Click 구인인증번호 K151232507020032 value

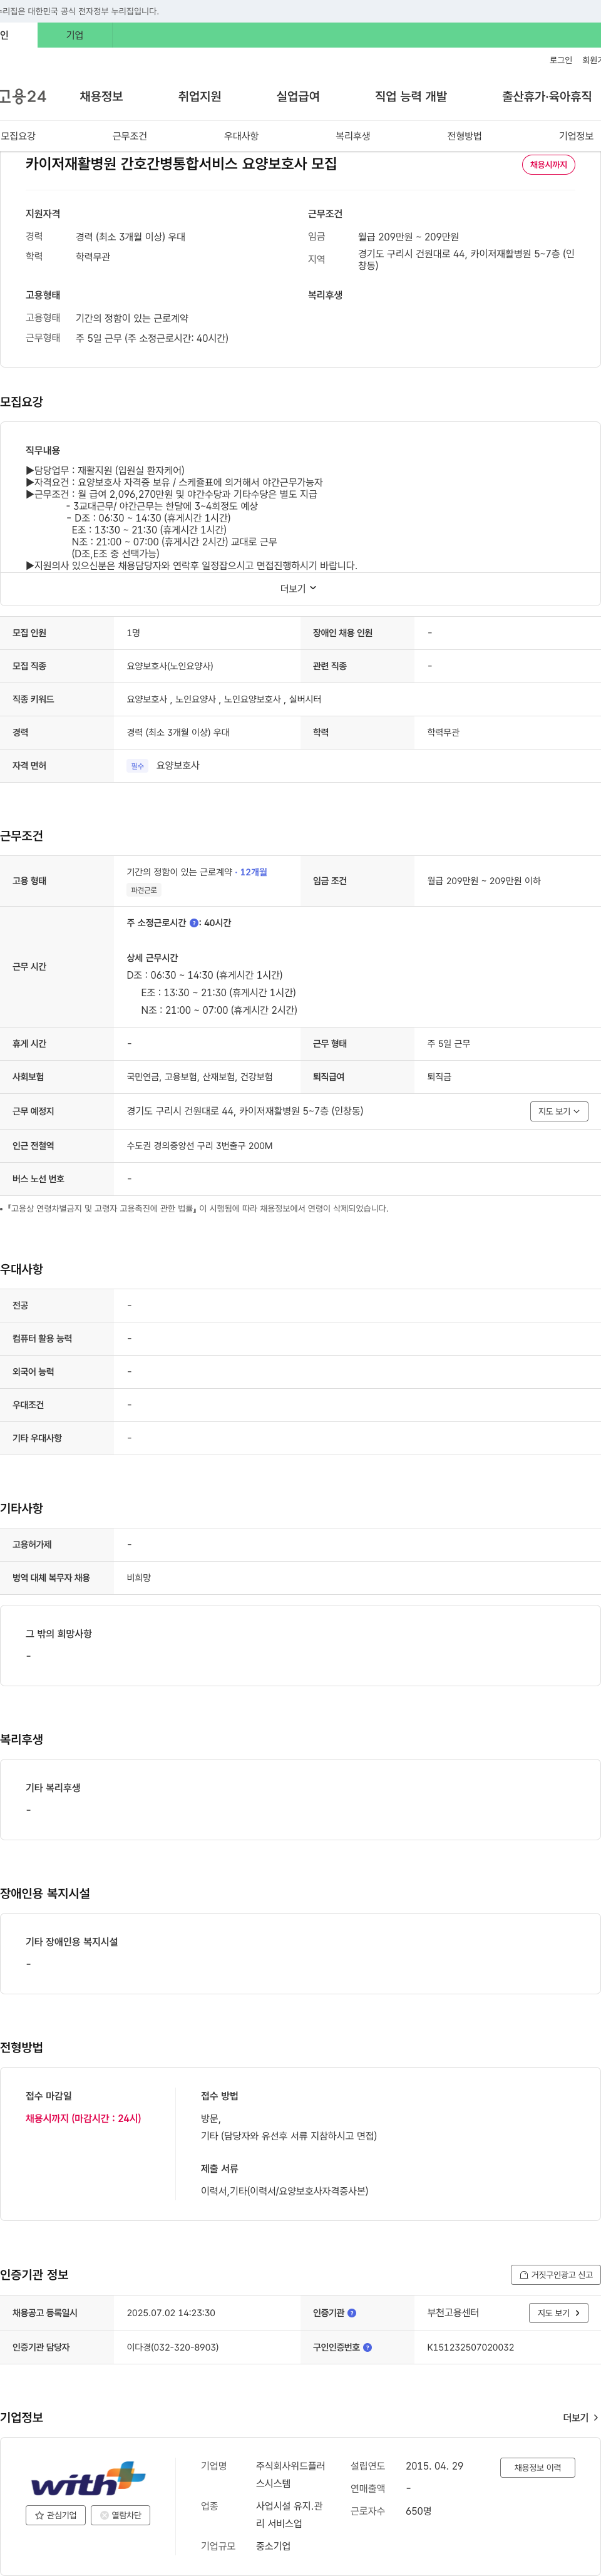(x=470, y=2347)
